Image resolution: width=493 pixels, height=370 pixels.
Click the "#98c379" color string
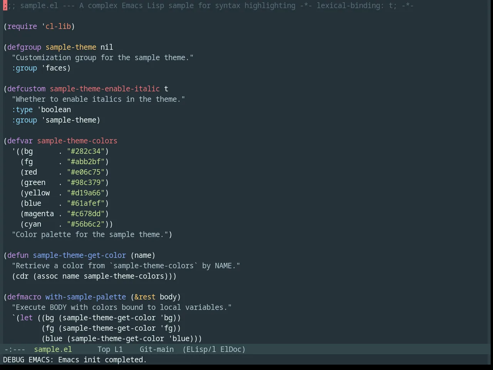click(86, 182)
